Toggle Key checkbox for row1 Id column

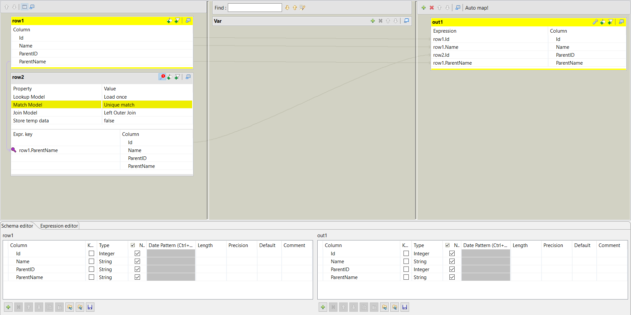point(91,253)
